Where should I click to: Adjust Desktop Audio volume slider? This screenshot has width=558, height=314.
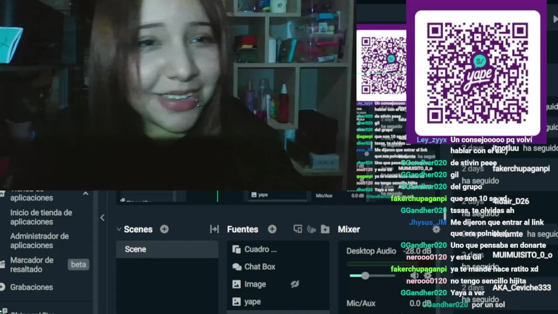point(365,276)
